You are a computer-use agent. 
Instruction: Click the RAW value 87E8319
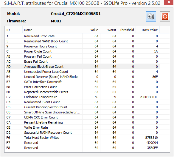[151, 138]
